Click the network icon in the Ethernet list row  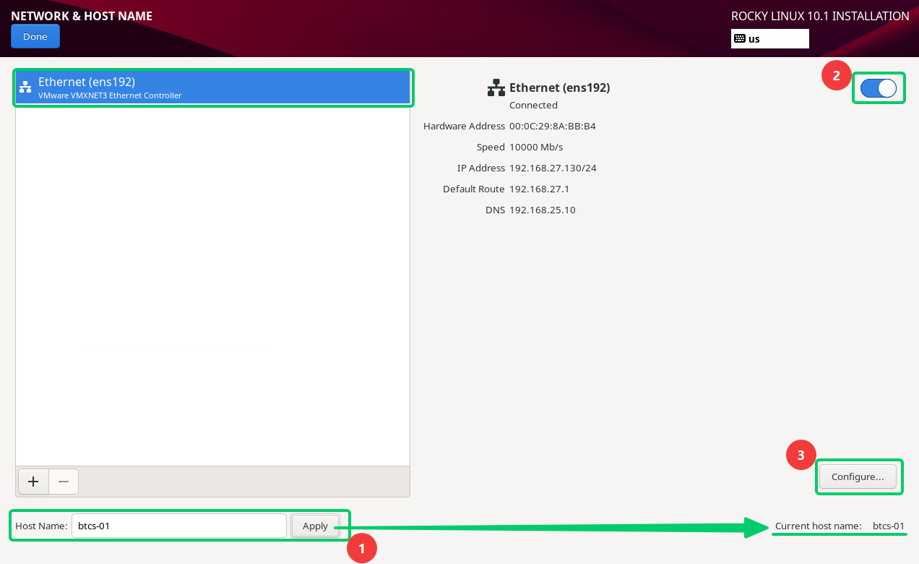tap(25, 87)
